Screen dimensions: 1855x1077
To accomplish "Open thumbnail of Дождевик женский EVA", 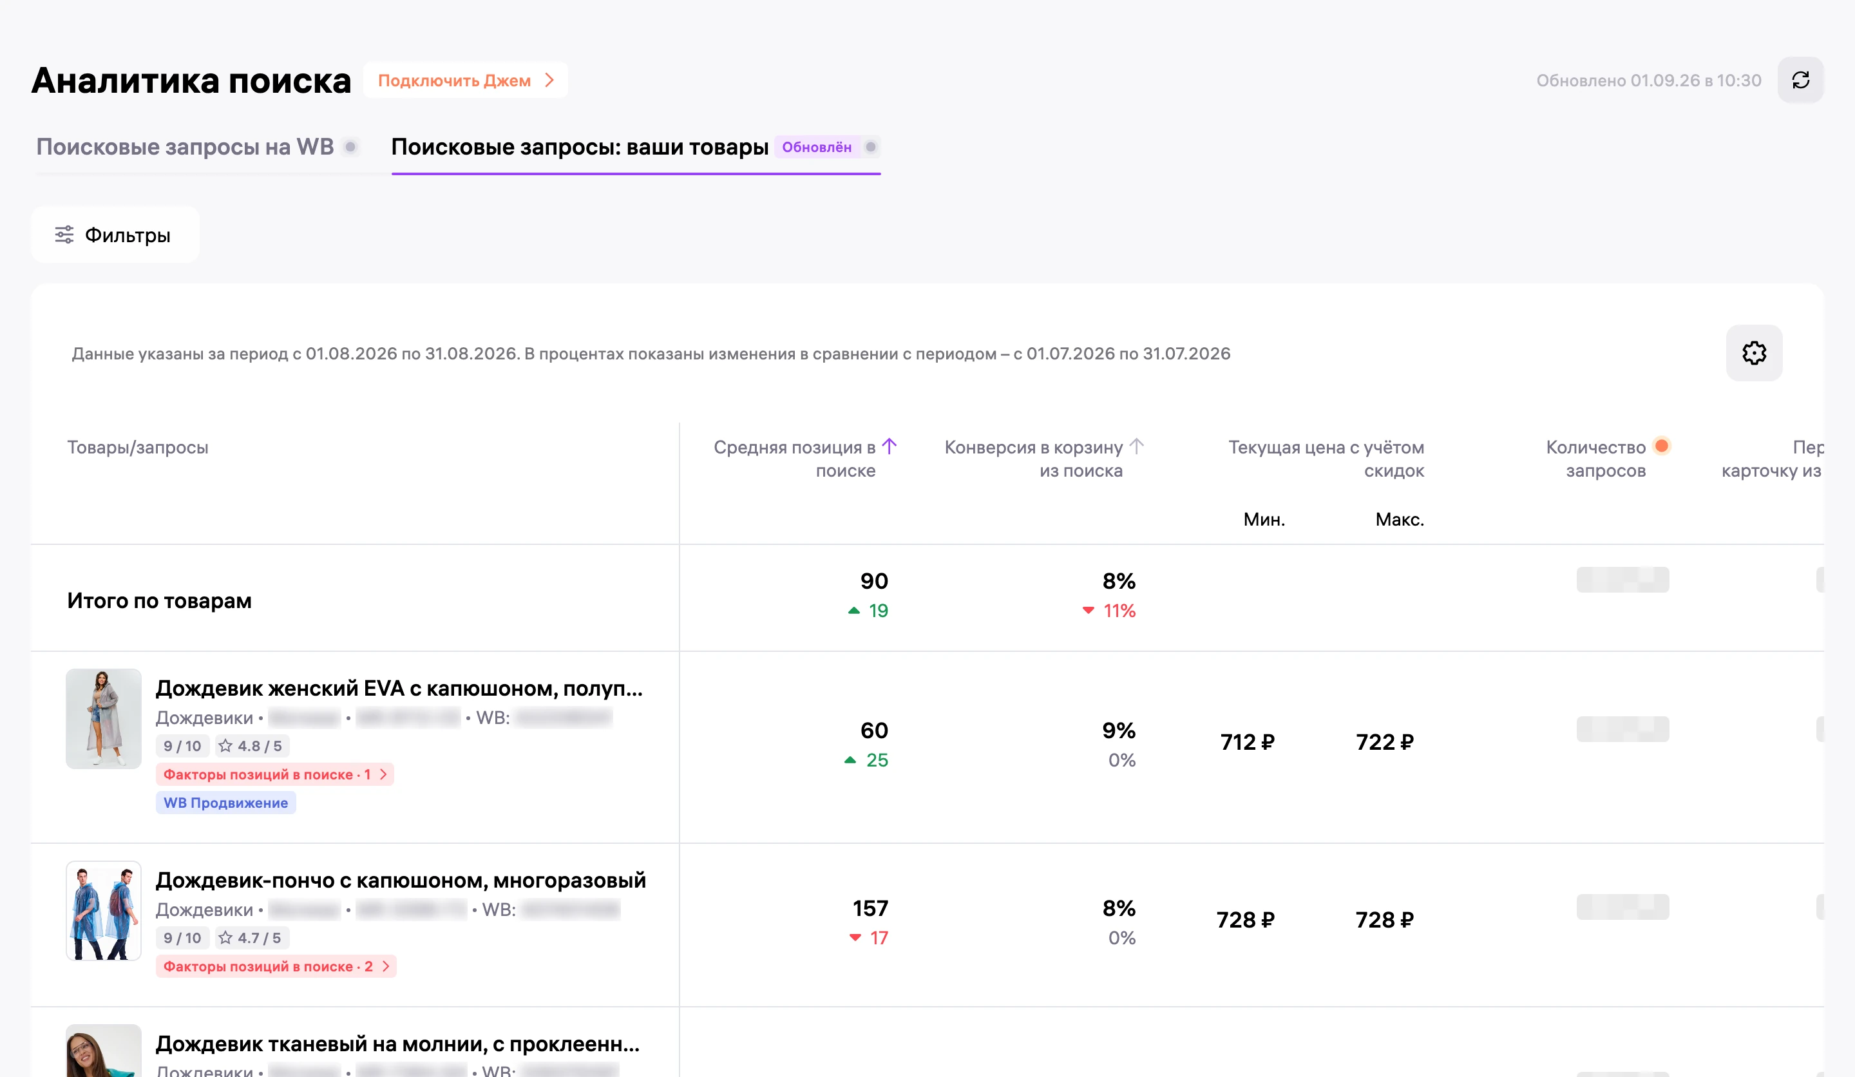I will (x=103, y=718).
